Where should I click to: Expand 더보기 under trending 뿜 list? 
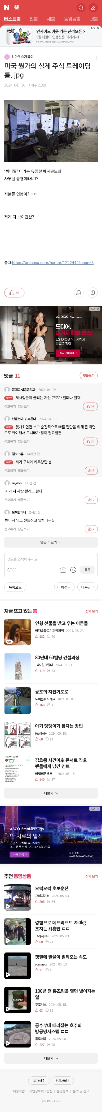pyautogui.click(x=51, y=793)
